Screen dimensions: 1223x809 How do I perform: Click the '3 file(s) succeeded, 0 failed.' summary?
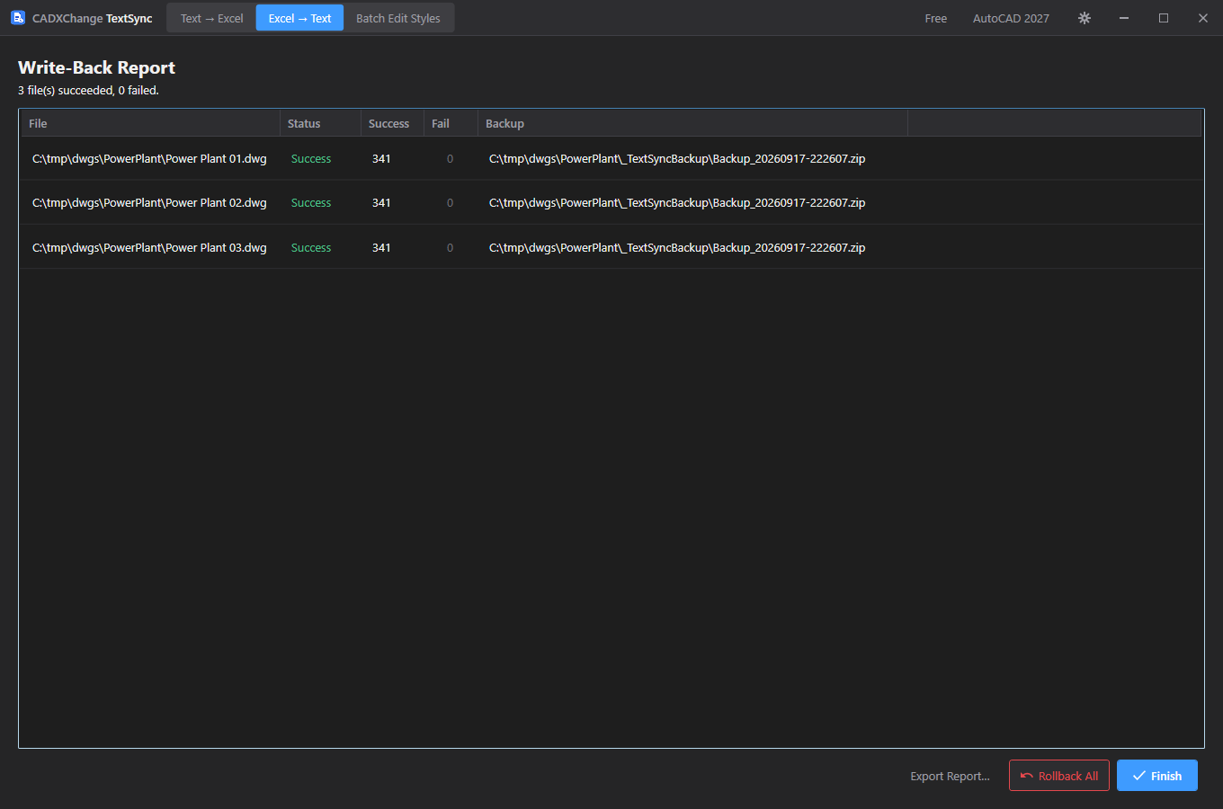tap(88, 90)
